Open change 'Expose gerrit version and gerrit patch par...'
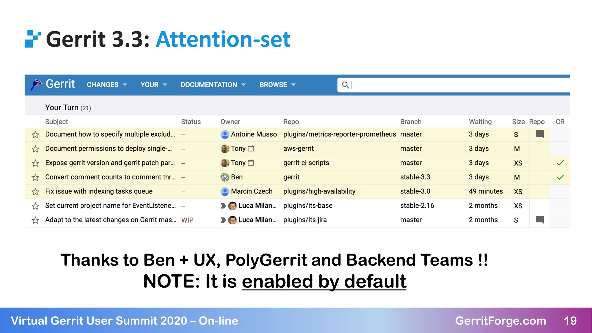 tap(110, 163)
